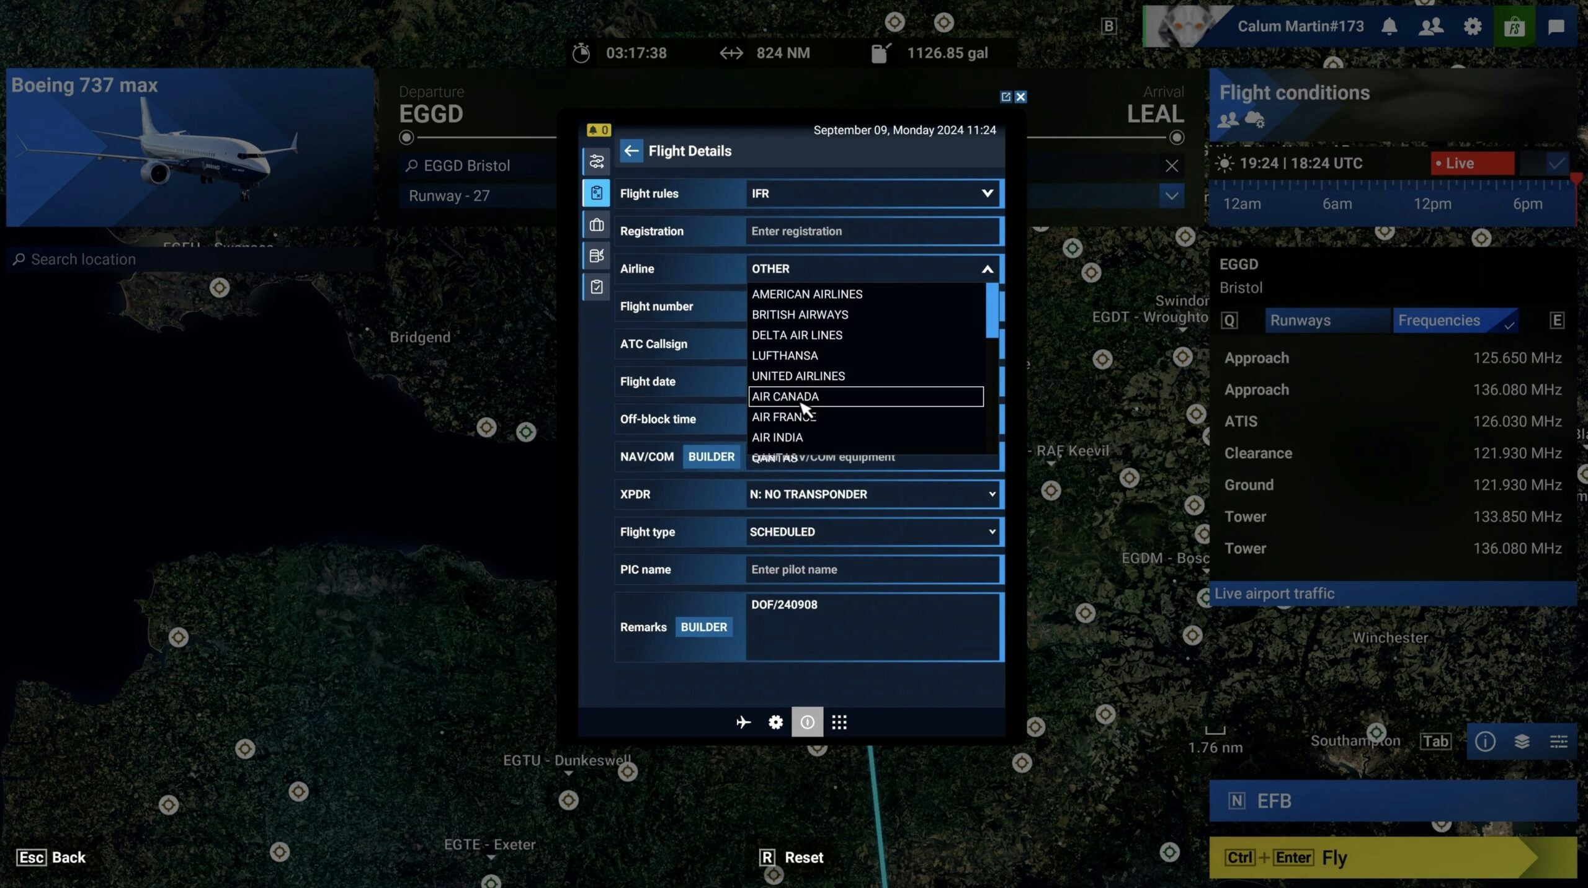Open the apps grid icon in EFB

[839, 722]
